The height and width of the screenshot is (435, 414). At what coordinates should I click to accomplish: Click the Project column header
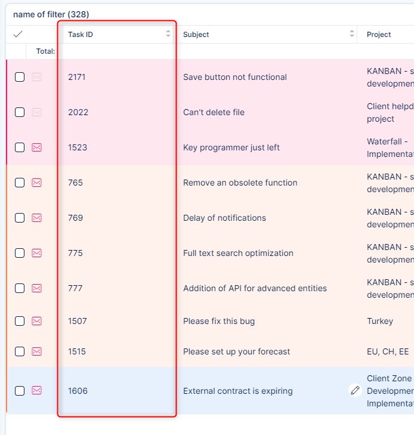coord(379,35)
